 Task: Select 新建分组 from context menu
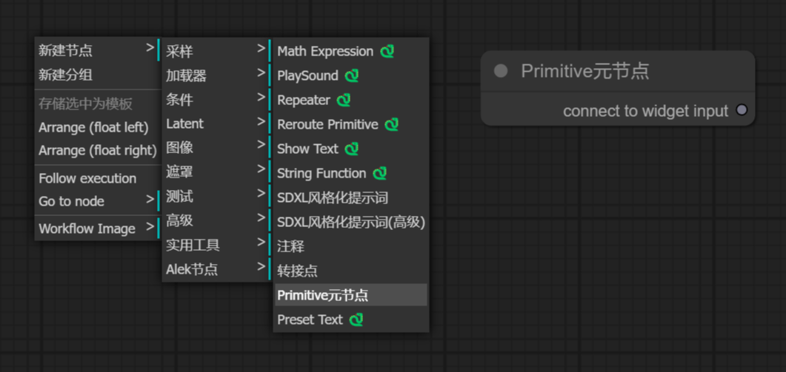tap(66, 75)
